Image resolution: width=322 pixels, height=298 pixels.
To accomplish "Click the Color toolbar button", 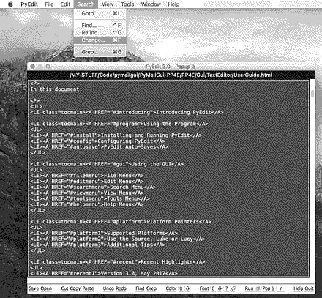I will point(171,288).
